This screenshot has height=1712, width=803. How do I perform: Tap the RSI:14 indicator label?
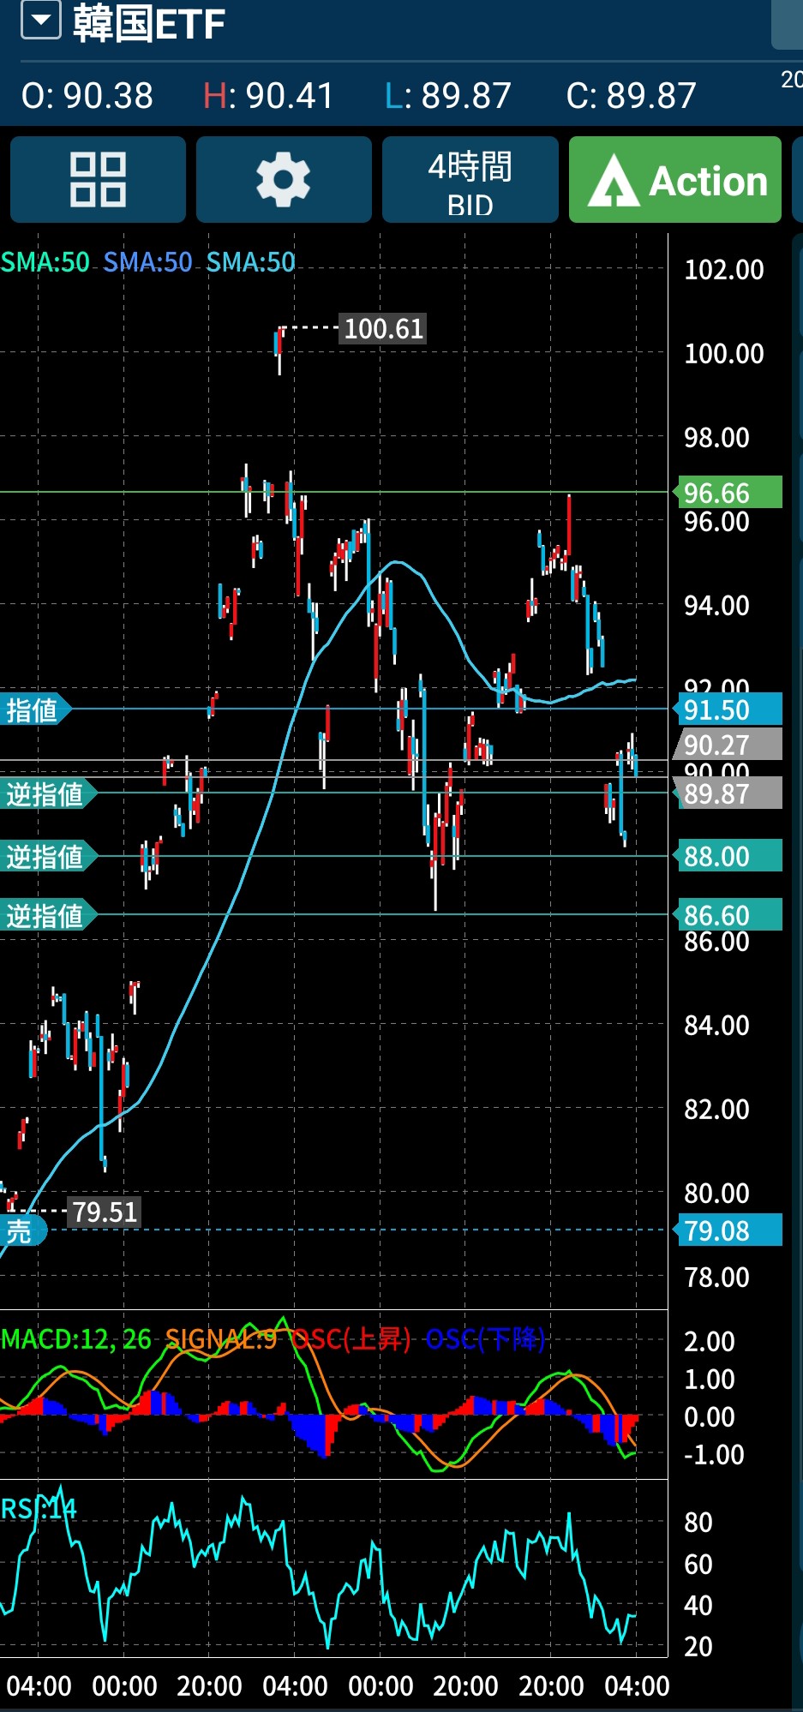pos(39,1508)
